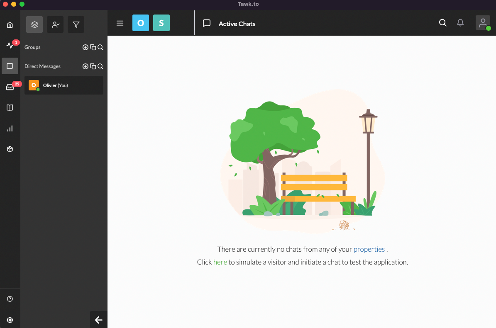Click the Active Chats speech bubble icon
This screenshot has width=496, height=328.
pyautogui.click(x=207, y=23)
